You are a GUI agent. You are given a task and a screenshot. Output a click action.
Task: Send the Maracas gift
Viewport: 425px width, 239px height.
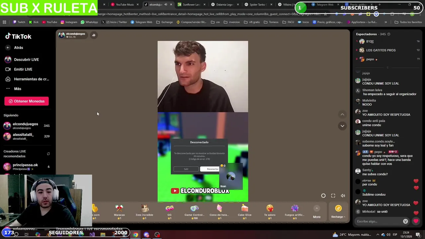(119, 212)
